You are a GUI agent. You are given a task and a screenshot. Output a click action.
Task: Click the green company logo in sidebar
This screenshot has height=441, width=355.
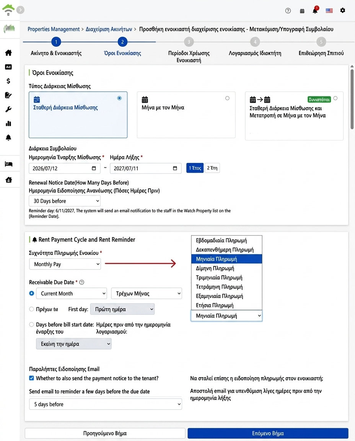pos(9,28)
